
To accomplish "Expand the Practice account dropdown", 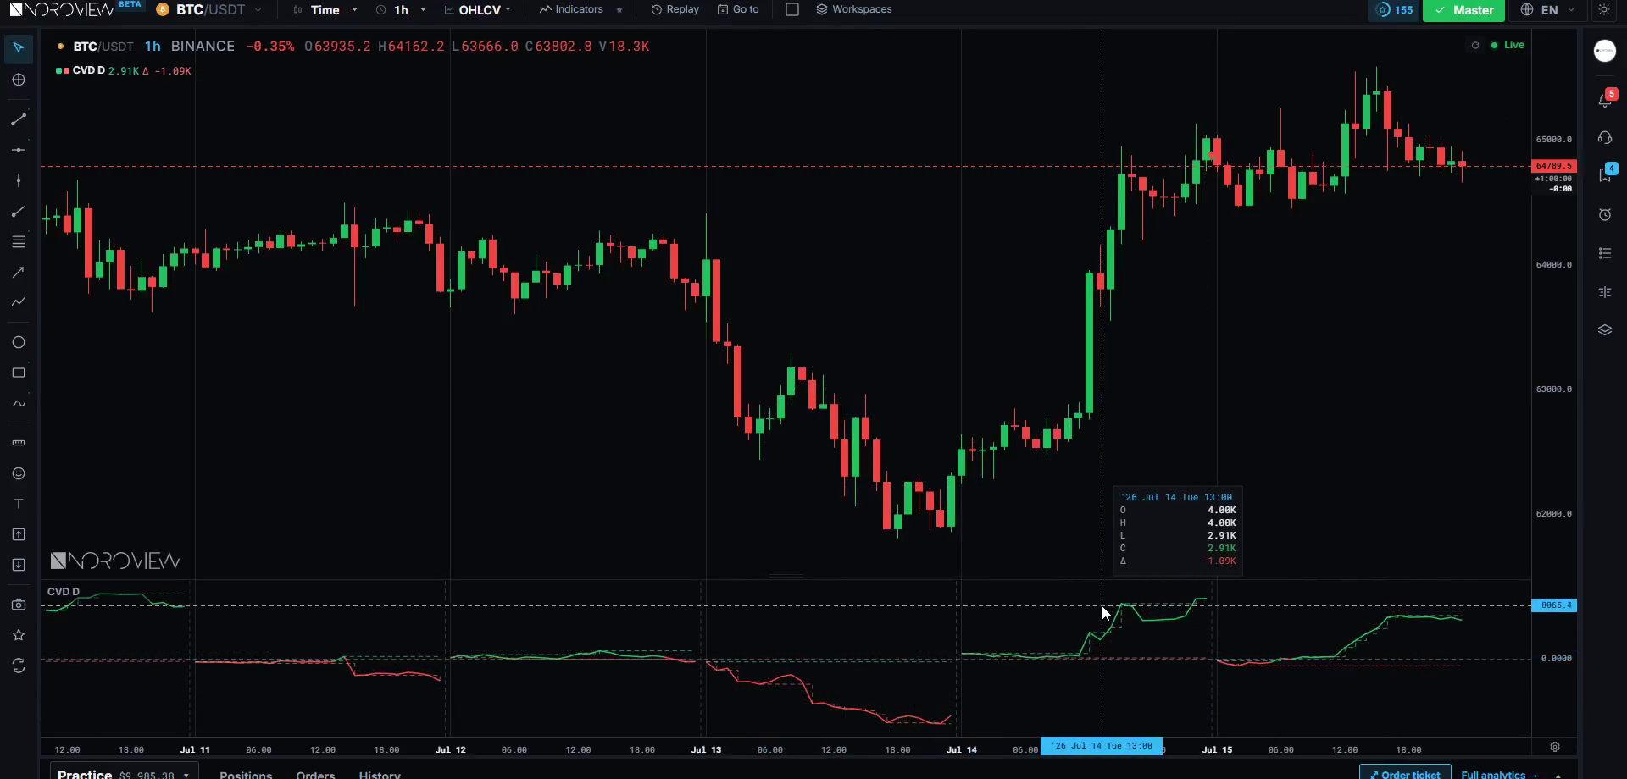I will point(124,773).
